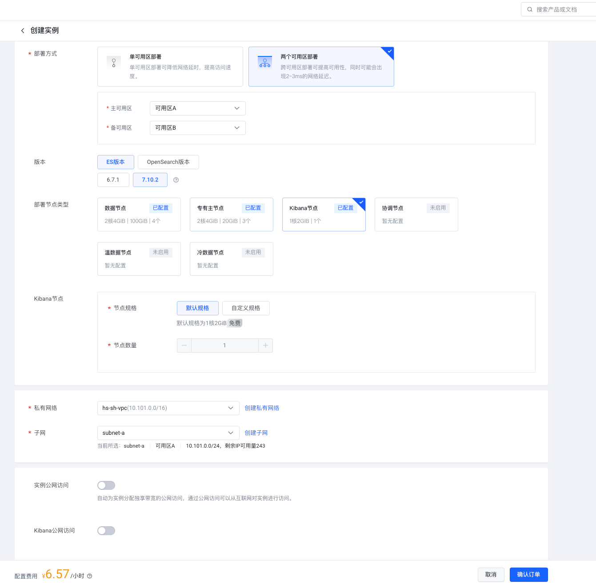
Task: Click the search magnifier icon
Action: [530, 9]
